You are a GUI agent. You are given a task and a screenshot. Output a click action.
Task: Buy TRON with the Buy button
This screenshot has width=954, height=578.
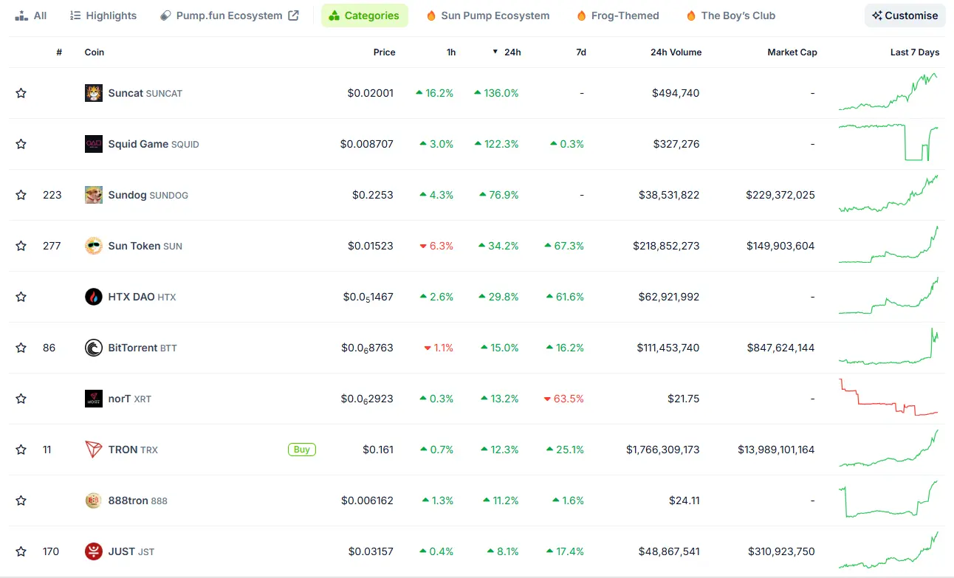pos(302,450)
